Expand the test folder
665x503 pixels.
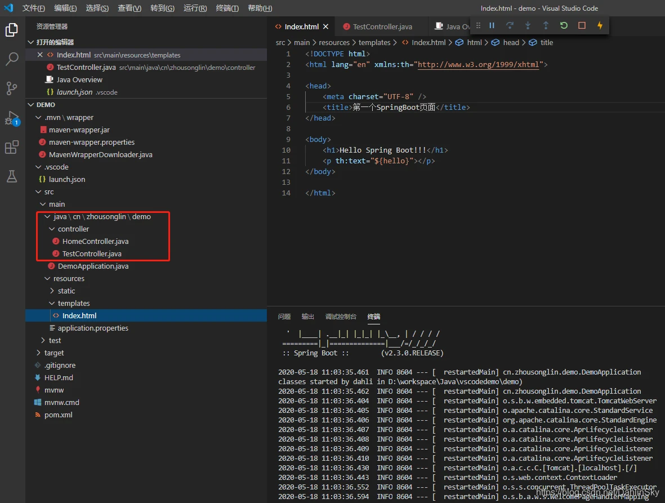(x=43, y=341)
